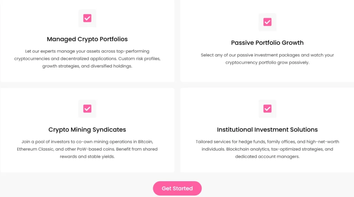The image size is (354, 197).
Task: Open the Institutional Investment Solutions heading
Action: (x=267, y=129)
